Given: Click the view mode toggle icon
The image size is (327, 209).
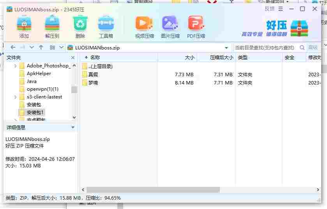Looking at the screenshot, I should tap(52, 47).
